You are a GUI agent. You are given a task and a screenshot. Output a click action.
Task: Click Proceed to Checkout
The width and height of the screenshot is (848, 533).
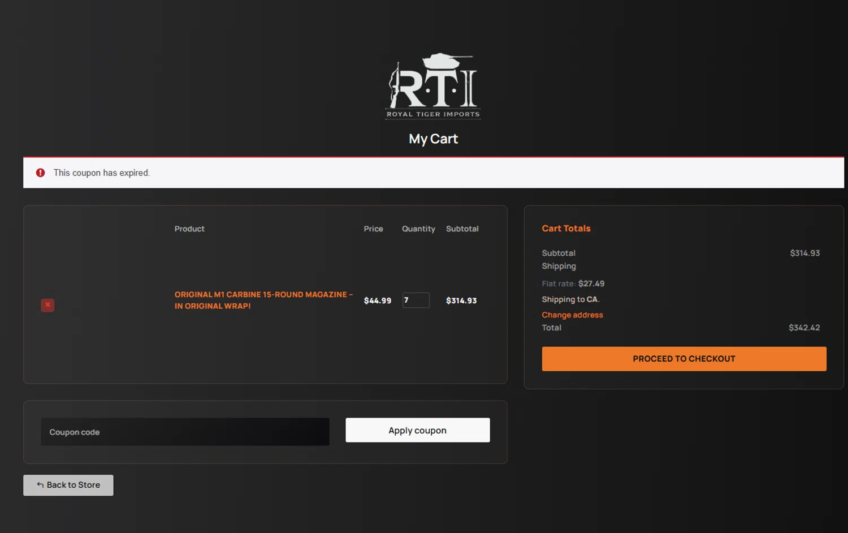click(684, 359)
